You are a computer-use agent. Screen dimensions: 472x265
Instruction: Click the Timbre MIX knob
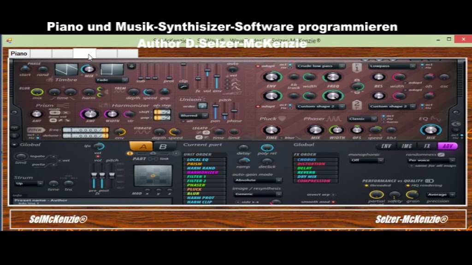pos(88,69)
